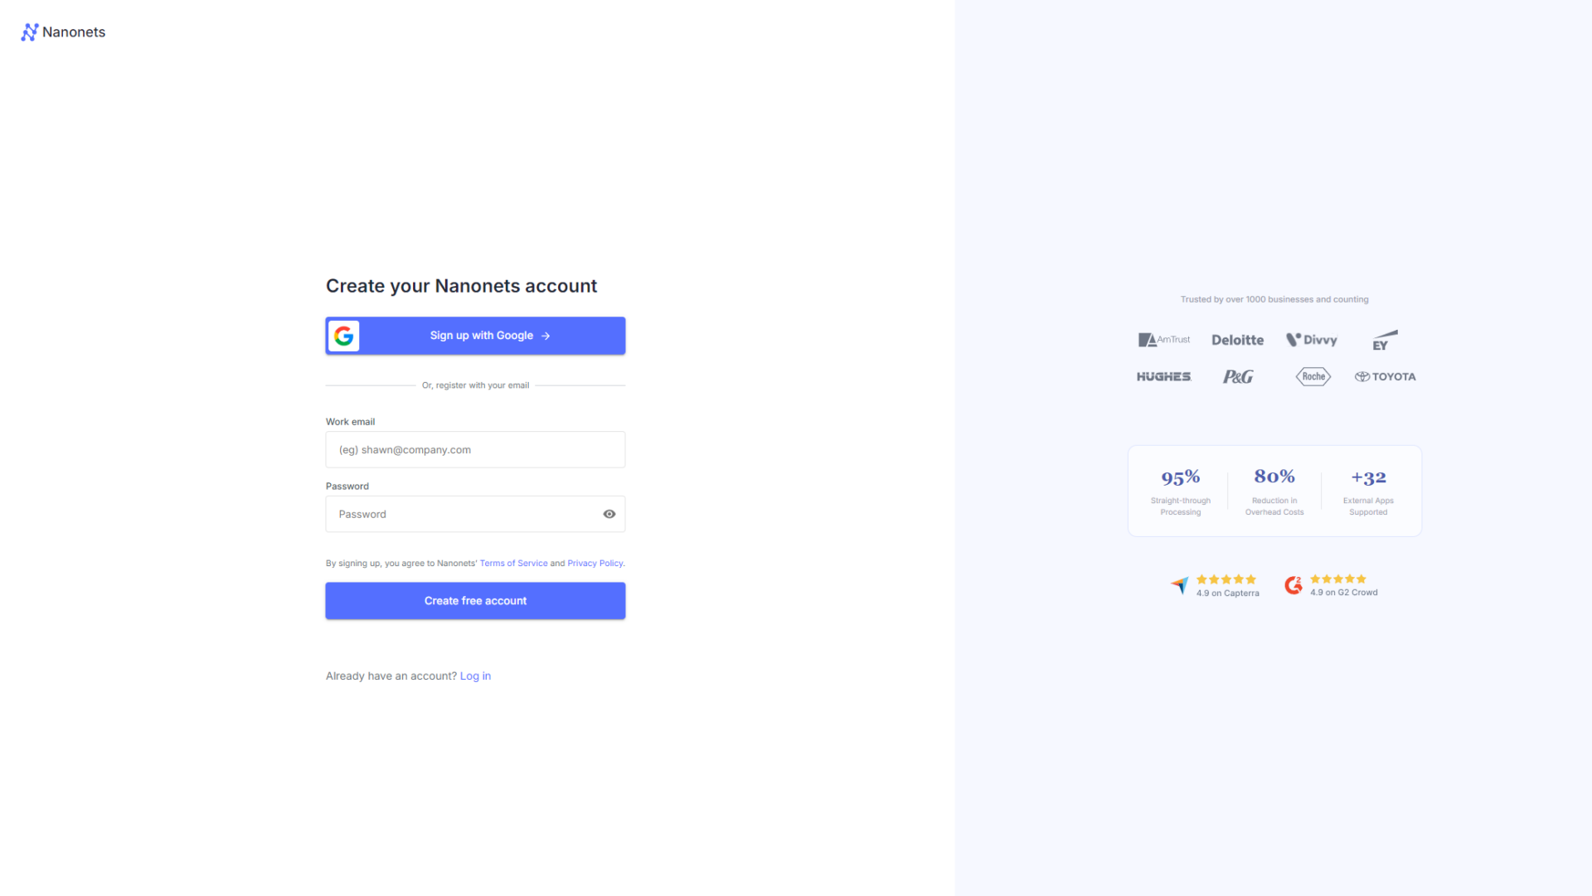Click the G2 Crowd logo icon
1592x896 pixels.
point(1293,585)
